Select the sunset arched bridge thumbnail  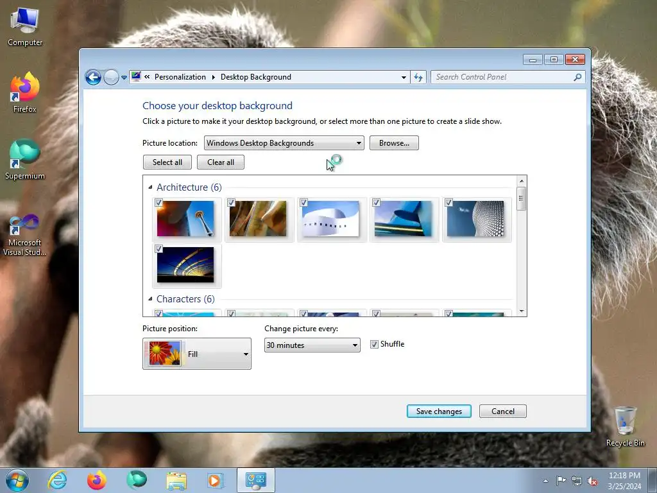185,264
